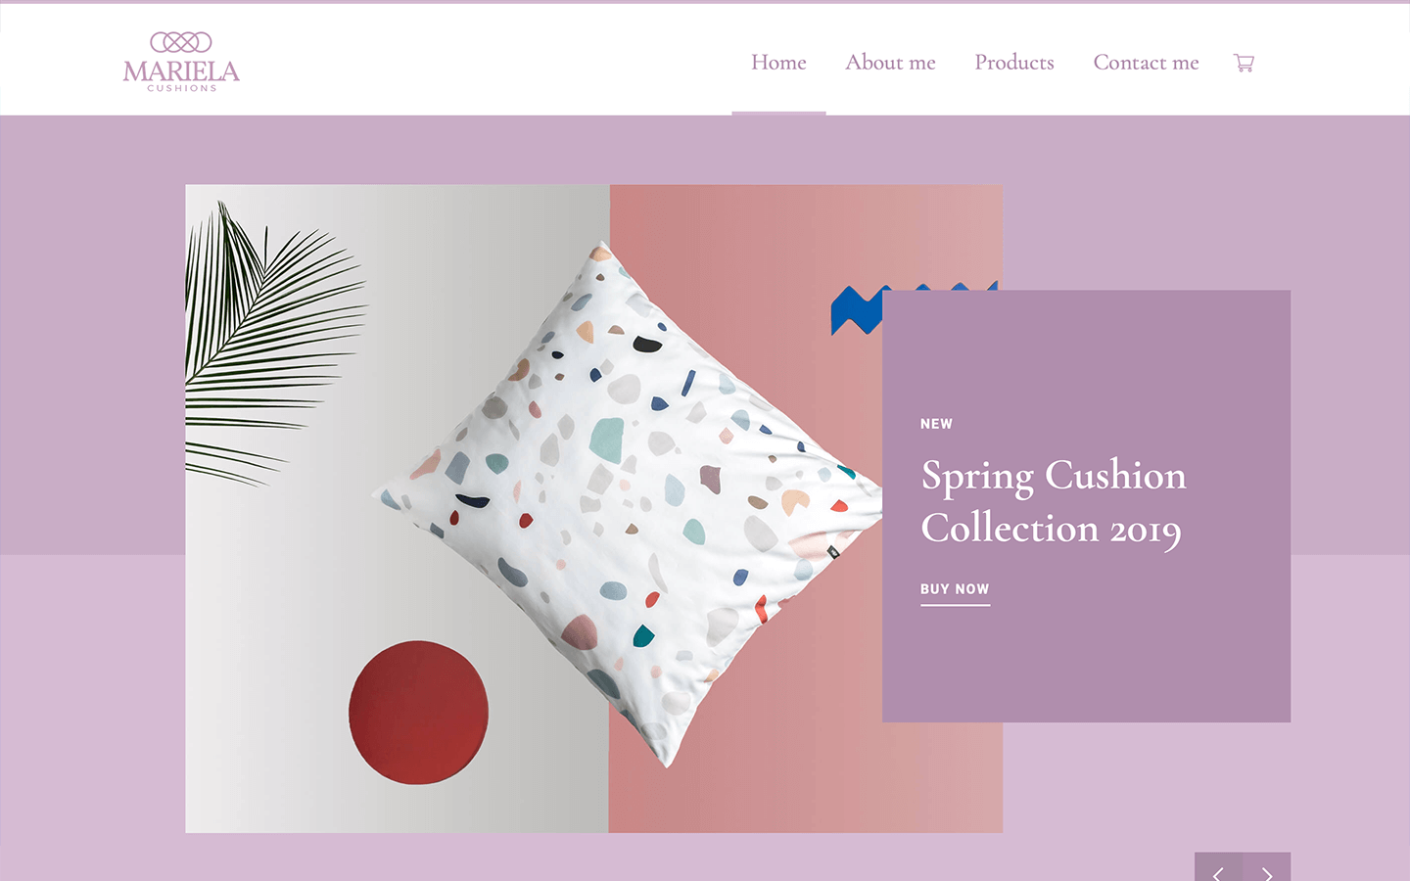Image resolution: width=1410 pixels, height=881 pixels.
Task: Open the About me page
Action: [890, 63]
